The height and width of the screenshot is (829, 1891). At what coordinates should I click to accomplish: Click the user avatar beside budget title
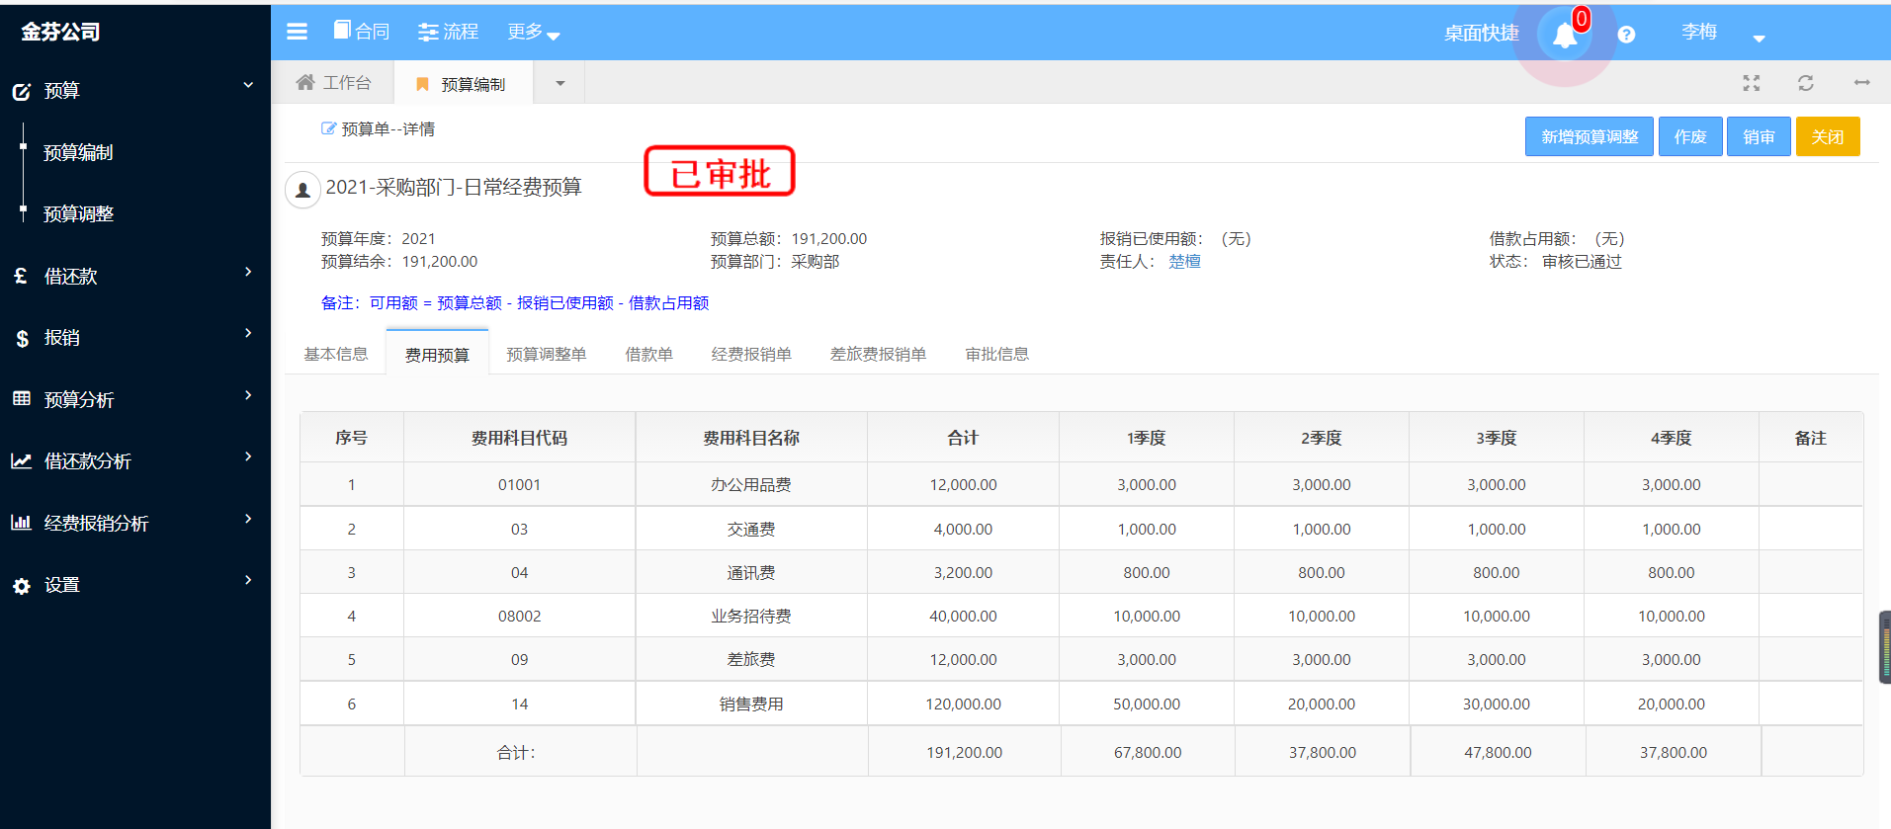tap(303, 190)
